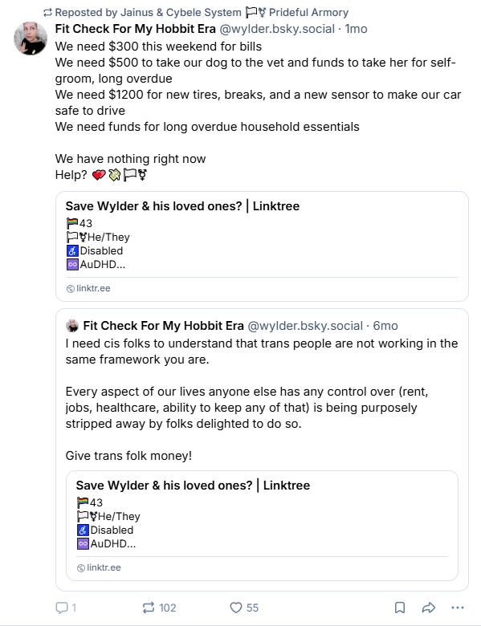Viewport: 481px width, 626px height.
Task: Click the reply comment icon
Action: (62, 608)
